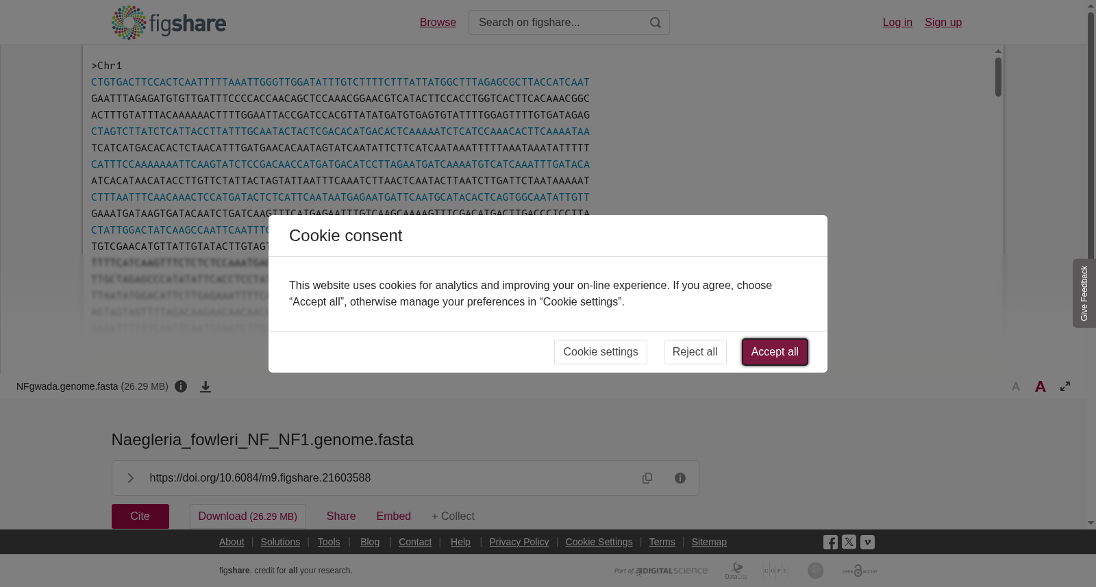Open Privacy Policy footer link
Screen dimensions: 1096x587
519,542
